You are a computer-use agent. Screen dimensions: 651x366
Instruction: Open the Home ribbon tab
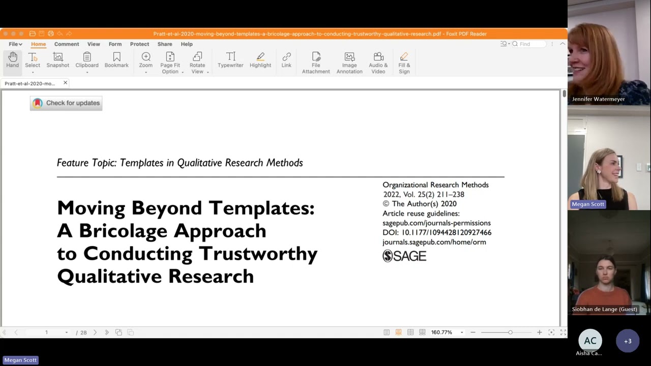point(38,44)
